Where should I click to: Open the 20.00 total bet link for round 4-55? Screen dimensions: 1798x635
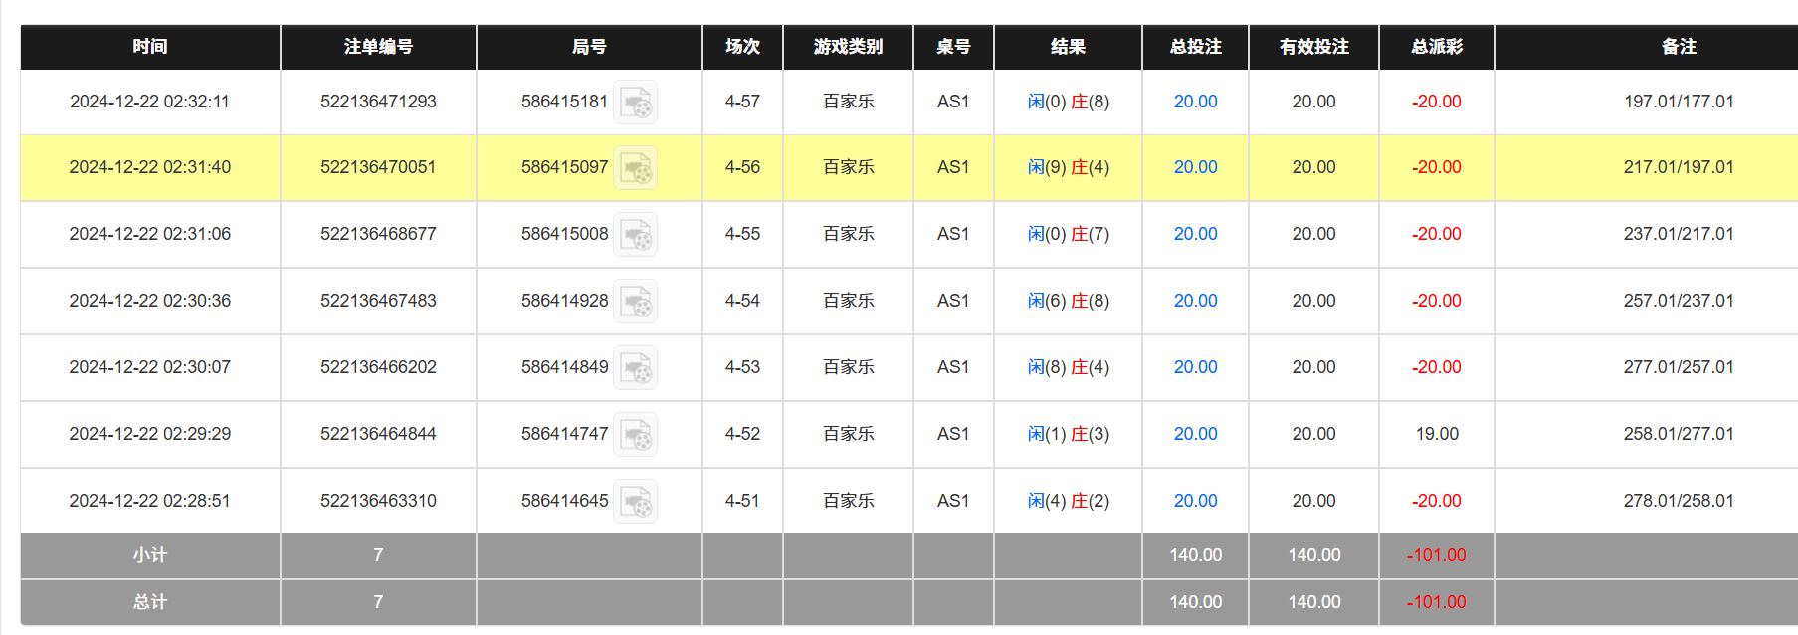[x=1195, y=234]
